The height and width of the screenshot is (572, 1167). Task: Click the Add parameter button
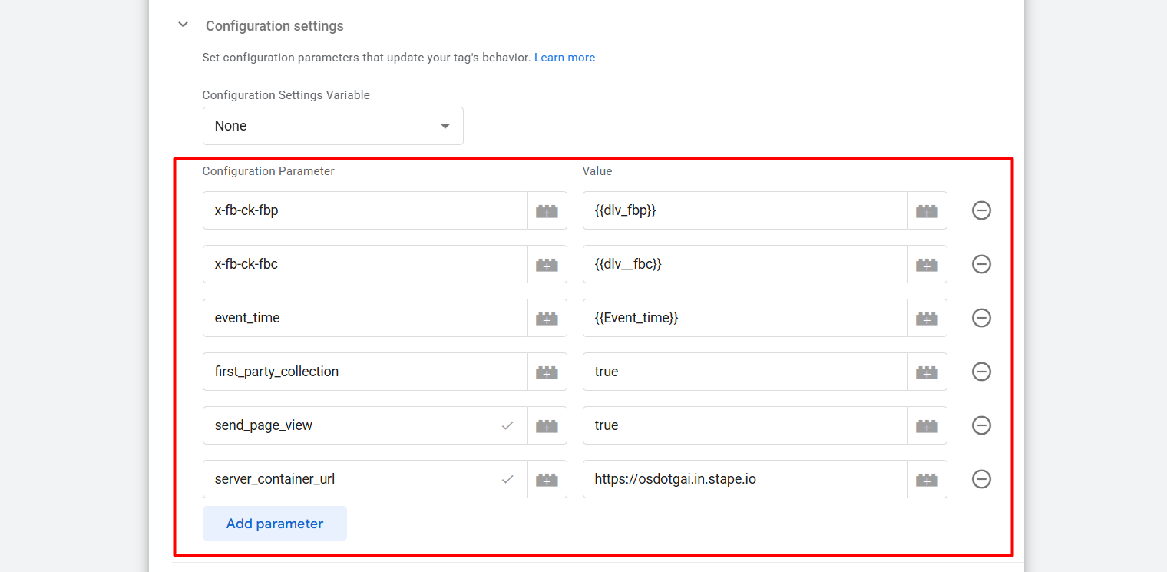(274, 524)
